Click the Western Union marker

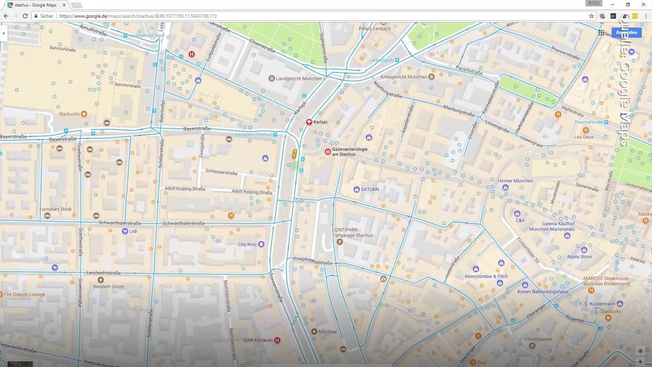pyautogui.click(x=100, y=279)
